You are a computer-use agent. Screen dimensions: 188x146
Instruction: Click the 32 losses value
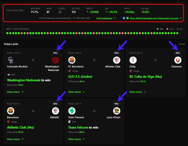tap(60, 12)
